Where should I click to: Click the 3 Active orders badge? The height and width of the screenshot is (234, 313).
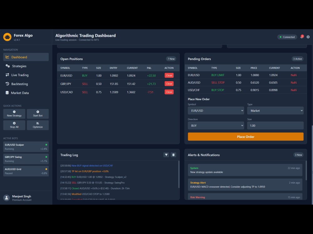297,59
